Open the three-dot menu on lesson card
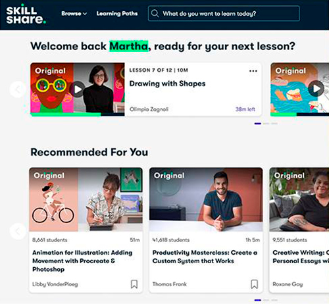Image resolution: width=329 pixels, height=304 pixels. pyautogui.click(x=253, y=71)
